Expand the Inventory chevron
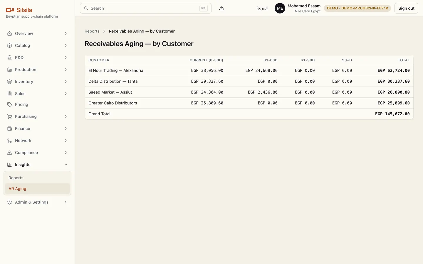Image resolution: width=423 pixels, height=264 pixels. click(x=66, y=82)
